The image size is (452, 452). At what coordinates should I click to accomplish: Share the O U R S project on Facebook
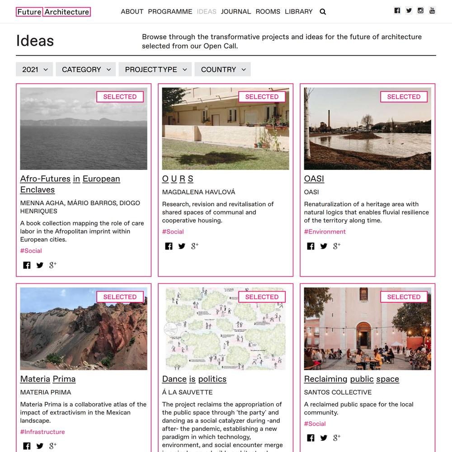pyautogui.click(x=169, y=246)
